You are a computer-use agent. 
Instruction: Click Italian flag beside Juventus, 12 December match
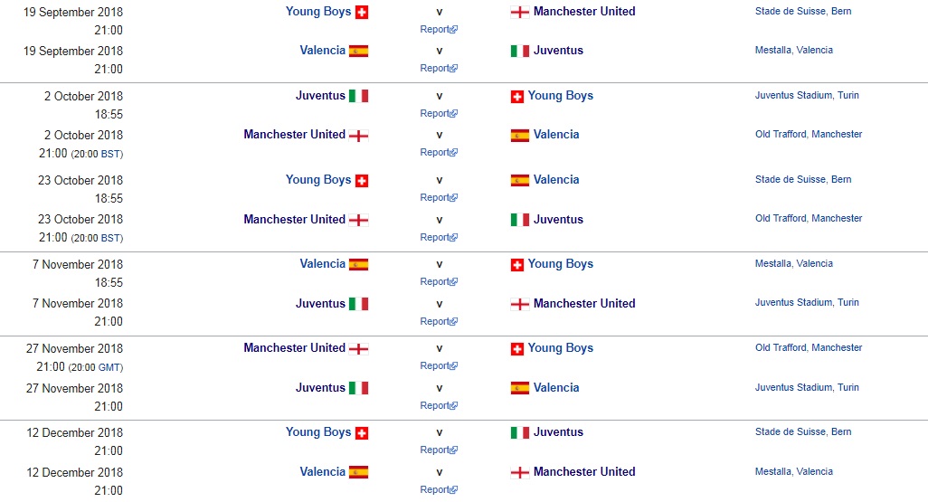tap(519, 433)
